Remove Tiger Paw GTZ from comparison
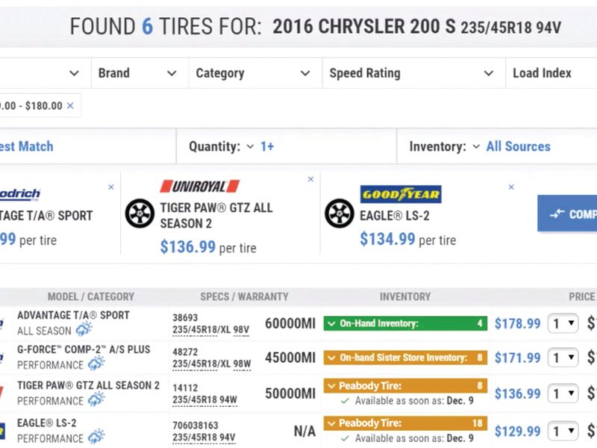This screenshot has height=448, width=597. (310, 179)
